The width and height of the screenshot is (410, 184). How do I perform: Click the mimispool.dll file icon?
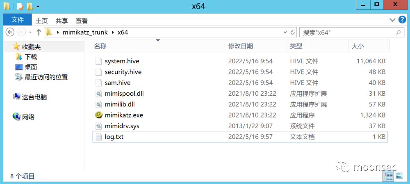coord(98,94)
